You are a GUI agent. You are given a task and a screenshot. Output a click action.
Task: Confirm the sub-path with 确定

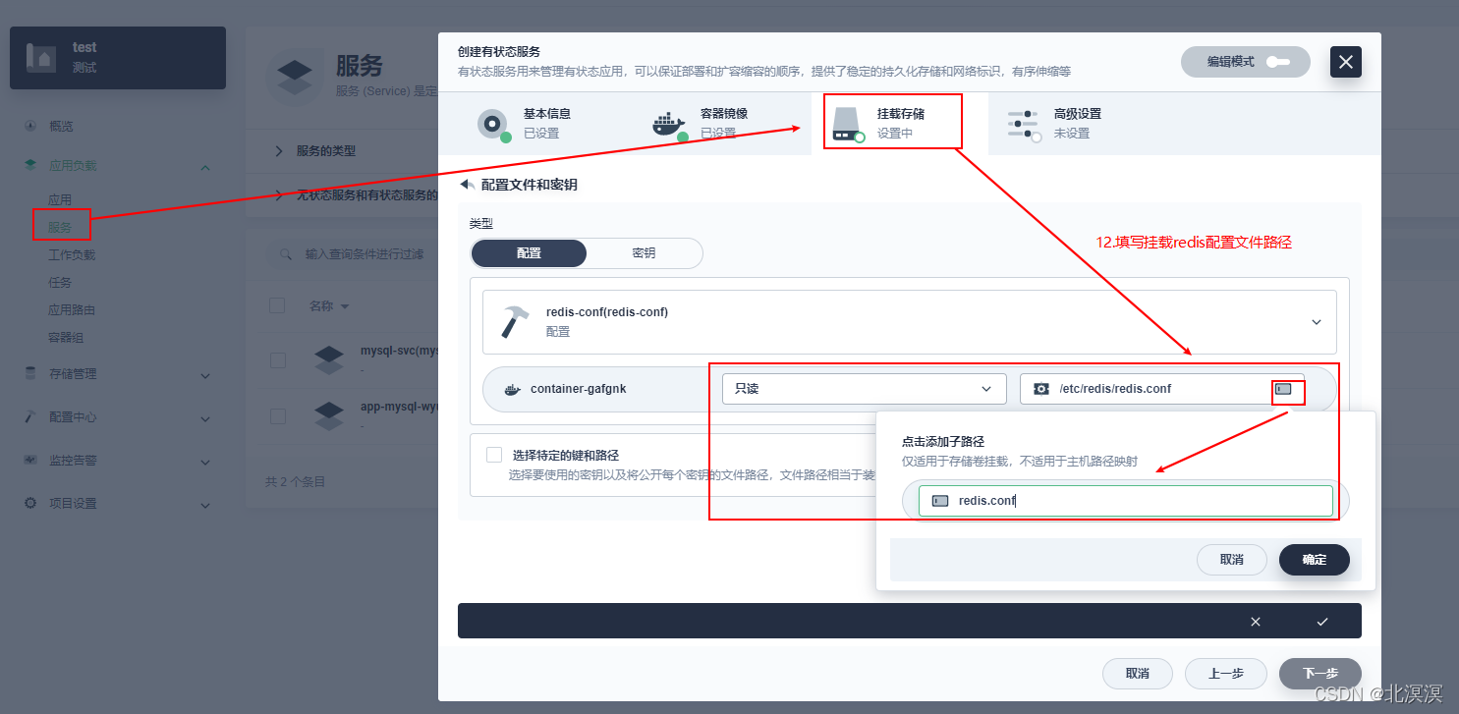point(1314,560)
